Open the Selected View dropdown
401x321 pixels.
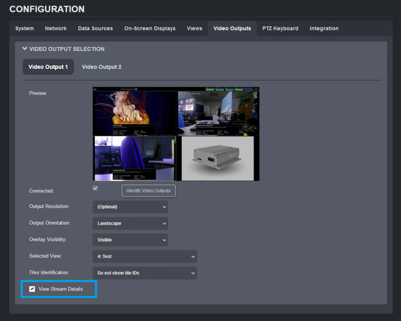pos(145,257)
